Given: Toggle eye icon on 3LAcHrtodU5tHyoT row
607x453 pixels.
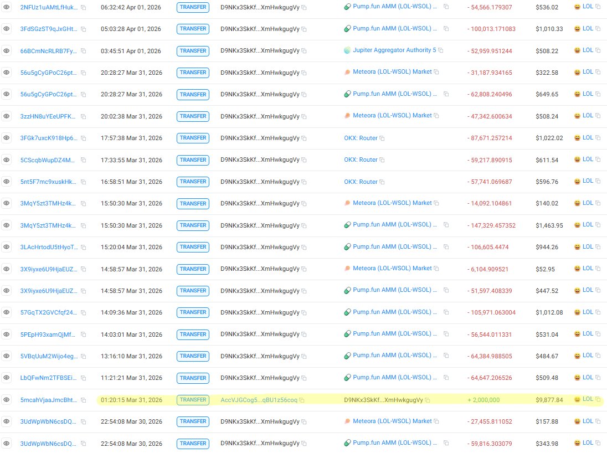Looking at the screenshot, I should pyautogui.click(x=7, y=247).
